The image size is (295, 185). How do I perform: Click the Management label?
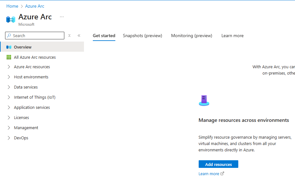click(x=26, y=128)
